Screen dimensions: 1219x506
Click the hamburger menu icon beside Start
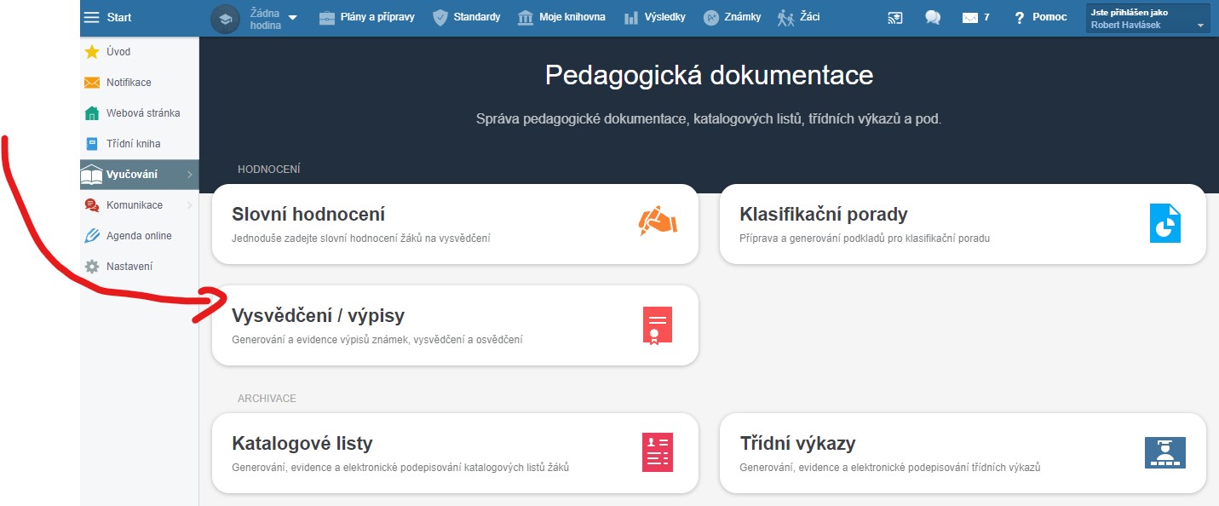(92, 17)
